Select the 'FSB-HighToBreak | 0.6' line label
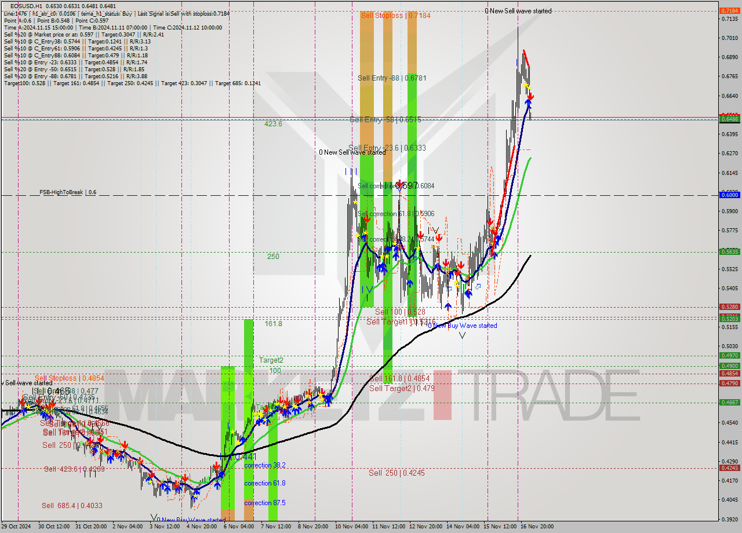742x533 pixels. click(x=68, y=192)
